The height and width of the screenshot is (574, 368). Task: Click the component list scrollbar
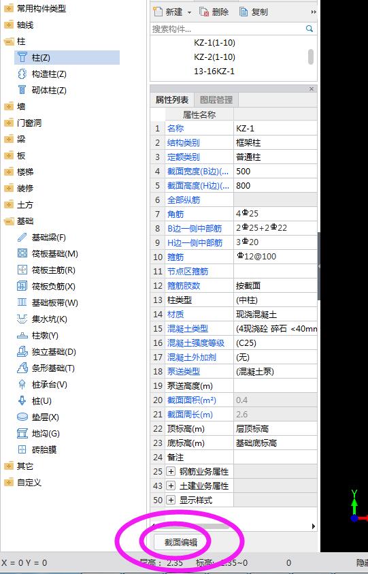pyautogui.click(x=311, y=57)
